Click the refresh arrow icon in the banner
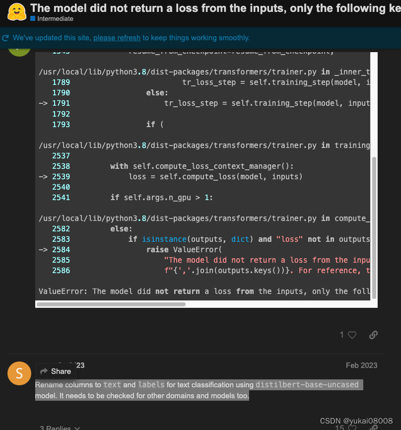401x430 pixels. [x=5, y=38]
